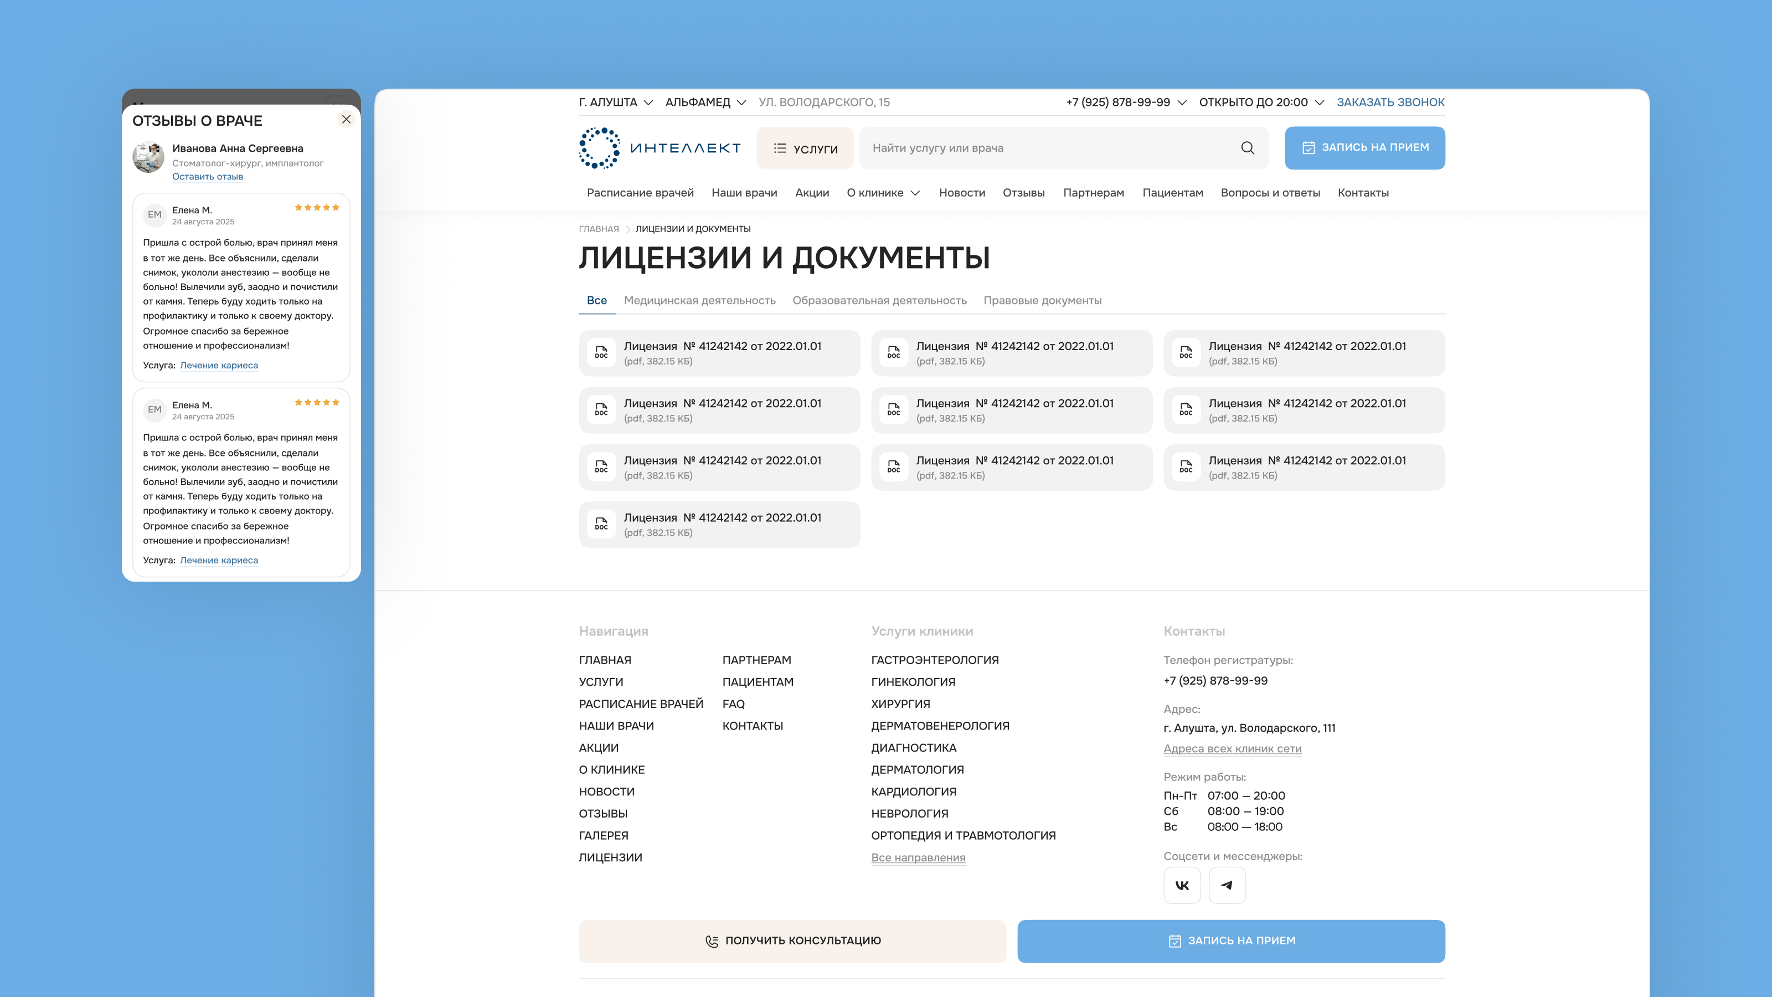Go to Главная breadcrumb
The image size is (1772, 997).
599,229
